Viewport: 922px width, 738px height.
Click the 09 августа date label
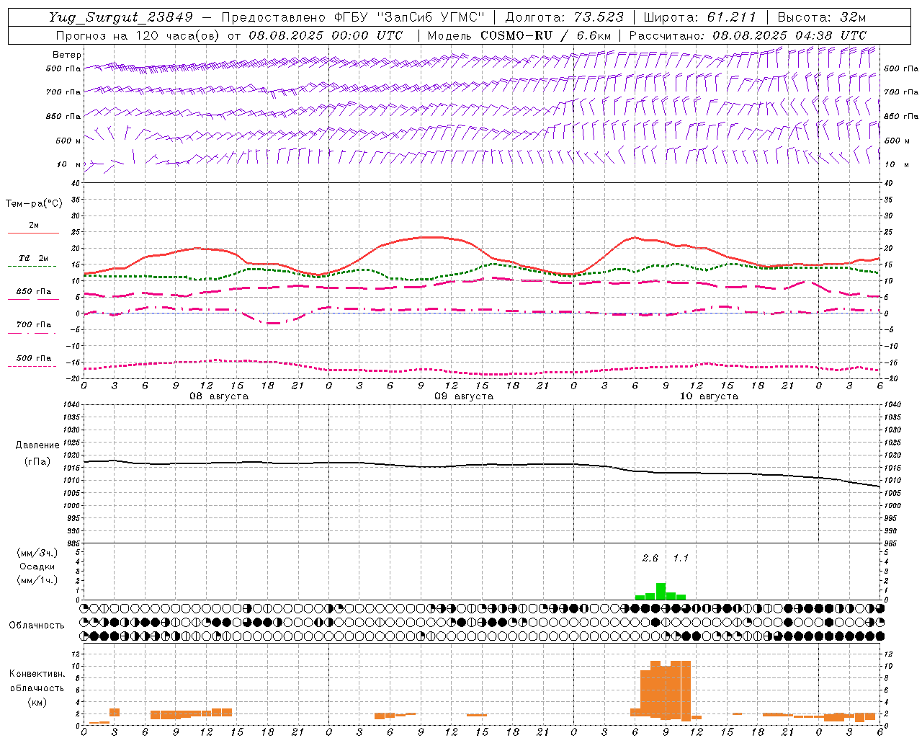pos(464,396)
